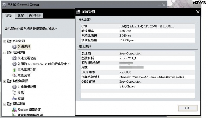Screen dimensions: 208x118
Task: Click the LCD Screen Lid settings gear icon
Action: [14, 64]
